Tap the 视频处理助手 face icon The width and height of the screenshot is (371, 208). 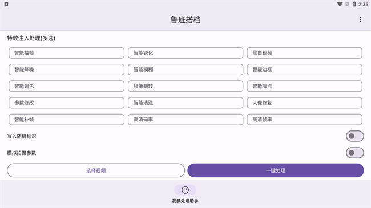pyautogui.click(x=185, y=190)
